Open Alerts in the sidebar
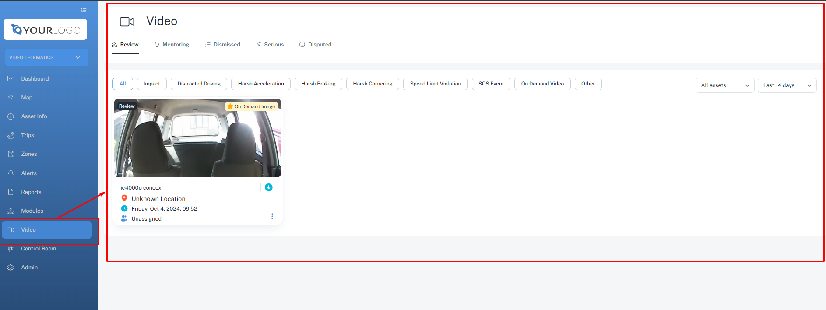 (29, 173)
